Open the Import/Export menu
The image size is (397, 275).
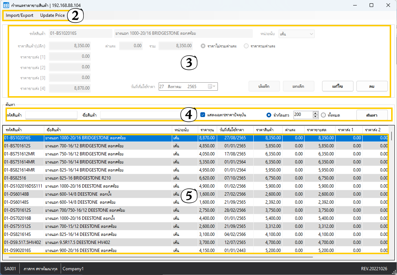(x=19, y=15)
